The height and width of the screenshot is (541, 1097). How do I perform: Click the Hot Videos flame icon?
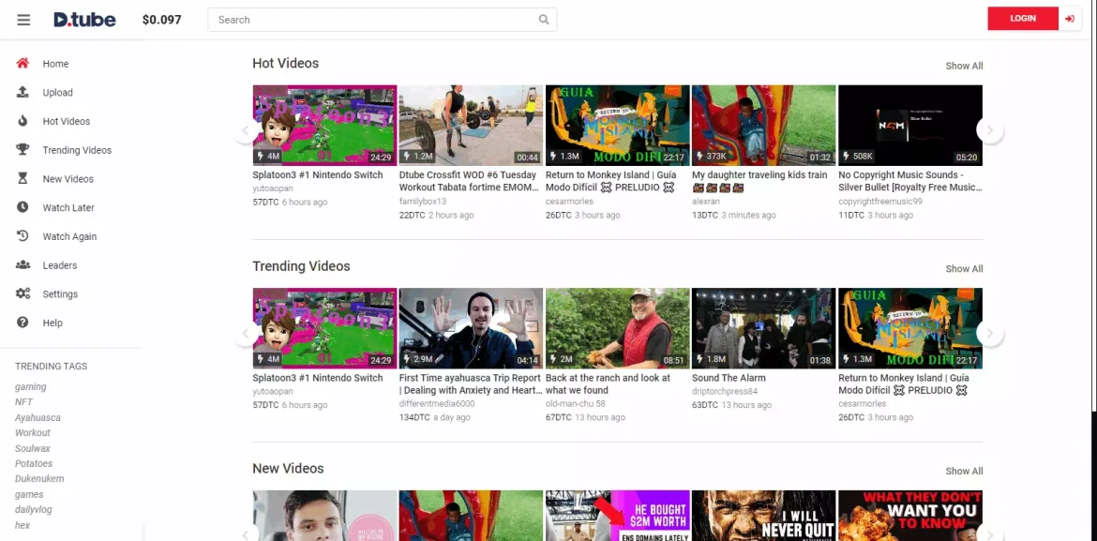coord(23,120)
